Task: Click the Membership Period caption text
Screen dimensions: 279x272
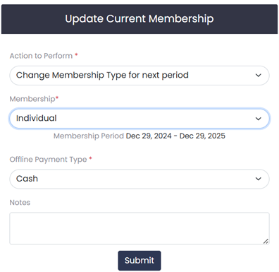Action: tap(89, 136)
